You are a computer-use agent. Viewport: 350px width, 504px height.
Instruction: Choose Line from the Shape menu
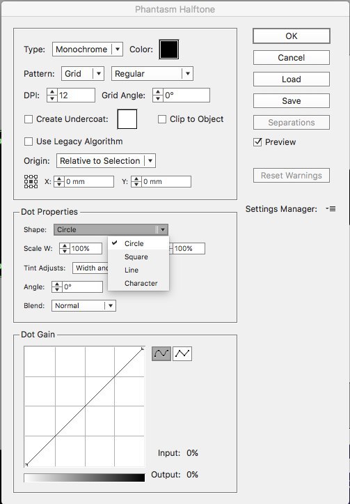coord(138,270)
